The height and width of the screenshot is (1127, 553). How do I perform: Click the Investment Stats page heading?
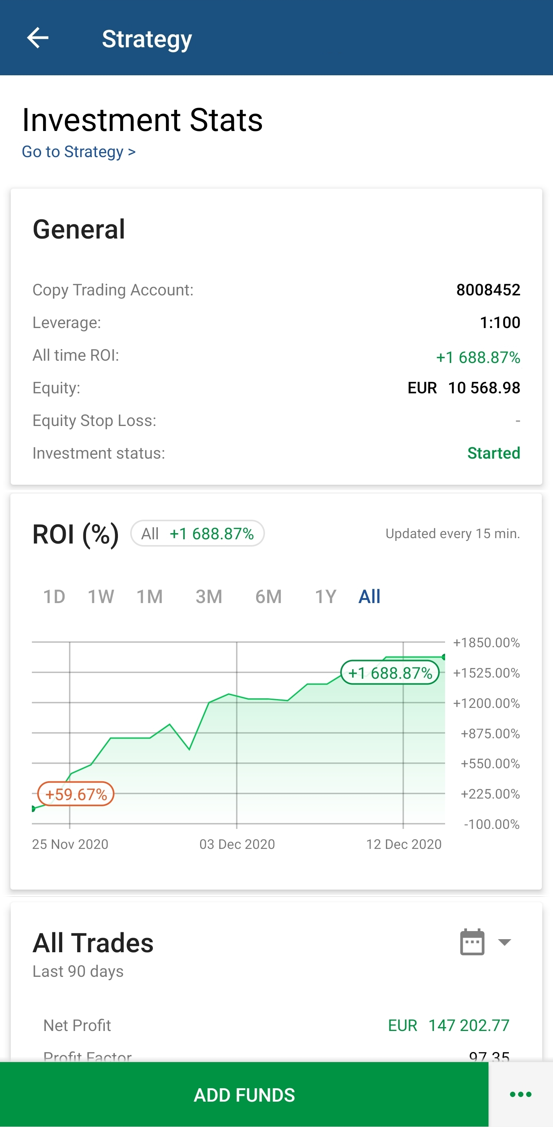point(142,119)
